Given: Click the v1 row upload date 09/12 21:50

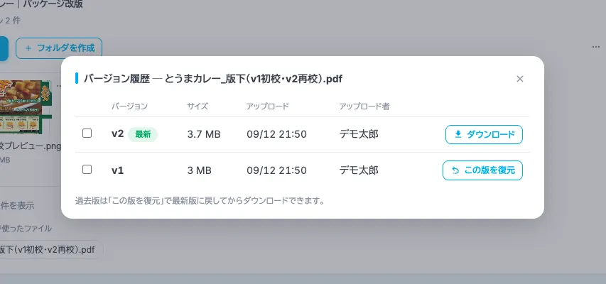Looking at the screenshot, I should pyautogui.click(x=277, y=170).
